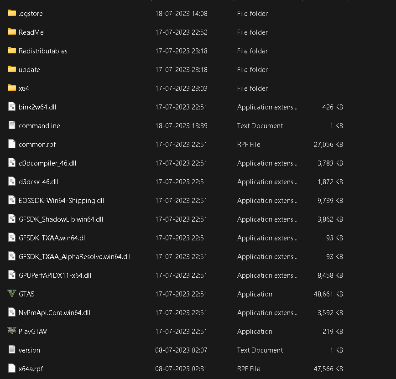Image resolution: width=396 pixels, height=379 pixels.
Task: Click the 8,458 KB size value
Action: 330,275
